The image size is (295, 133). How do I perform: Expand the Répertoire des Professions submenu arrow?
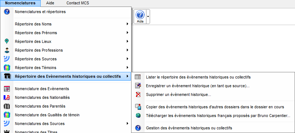pos(128,50)
